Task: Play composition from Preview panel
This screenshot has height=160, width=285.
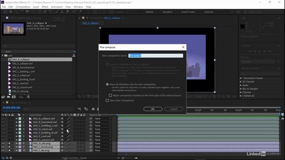Action: (x=260, y=52)
